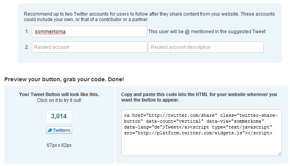The height and width of the screenshot is (166, 290).
Task: Click the number 2 list marker
Action: pyautogui.click(x=27, y=47)
